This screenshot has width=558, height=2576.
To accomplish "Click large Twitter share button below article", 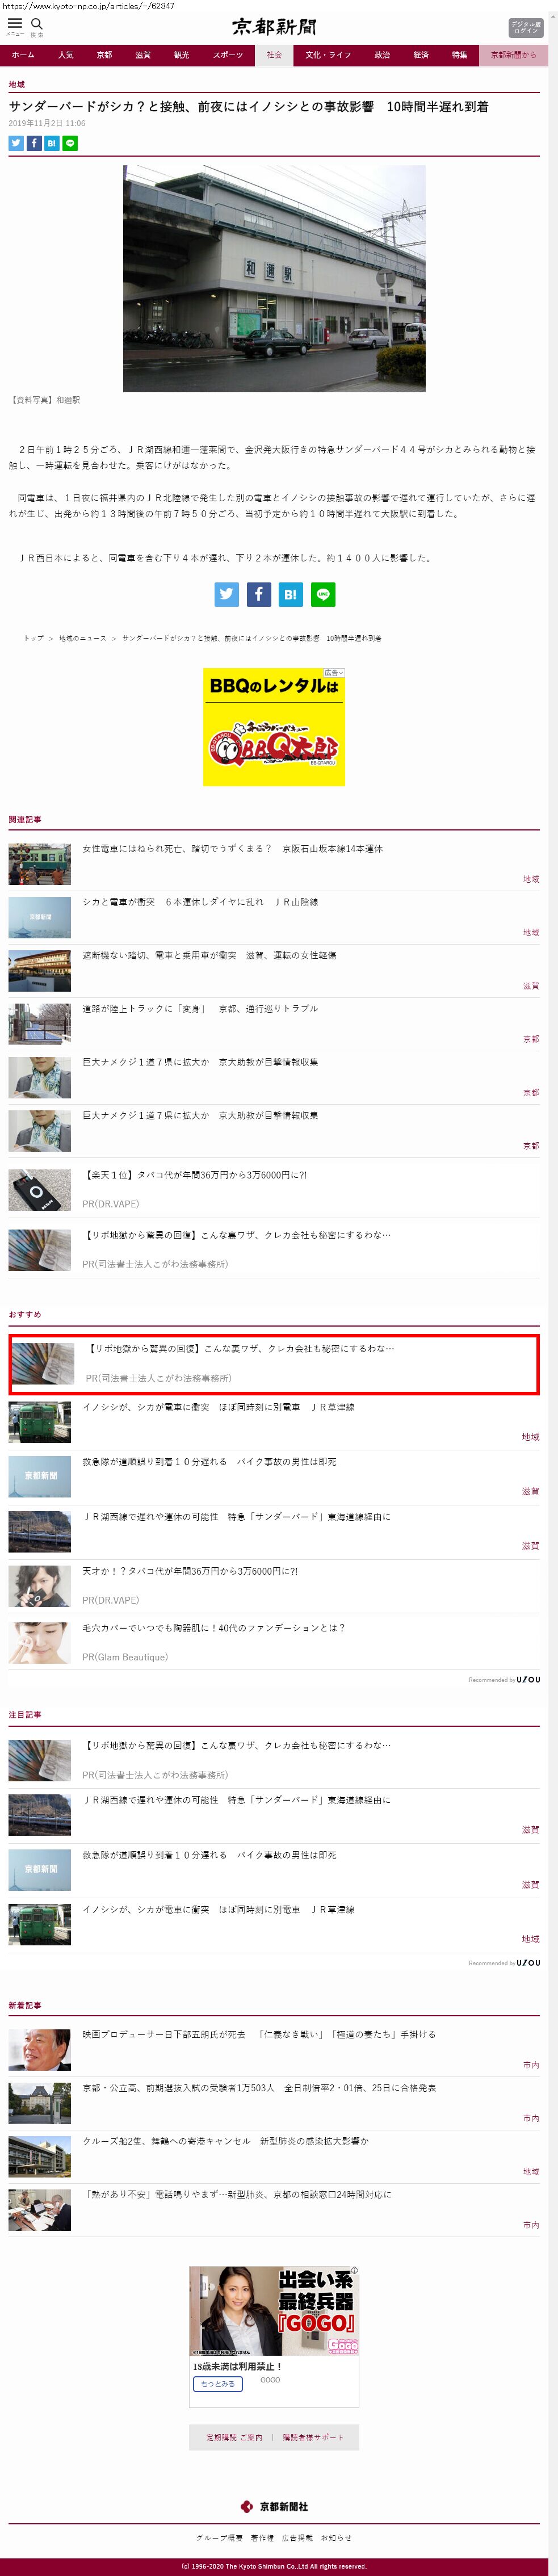I will 227,594.
